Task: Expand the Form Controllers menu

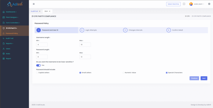Action: [13, 23]
